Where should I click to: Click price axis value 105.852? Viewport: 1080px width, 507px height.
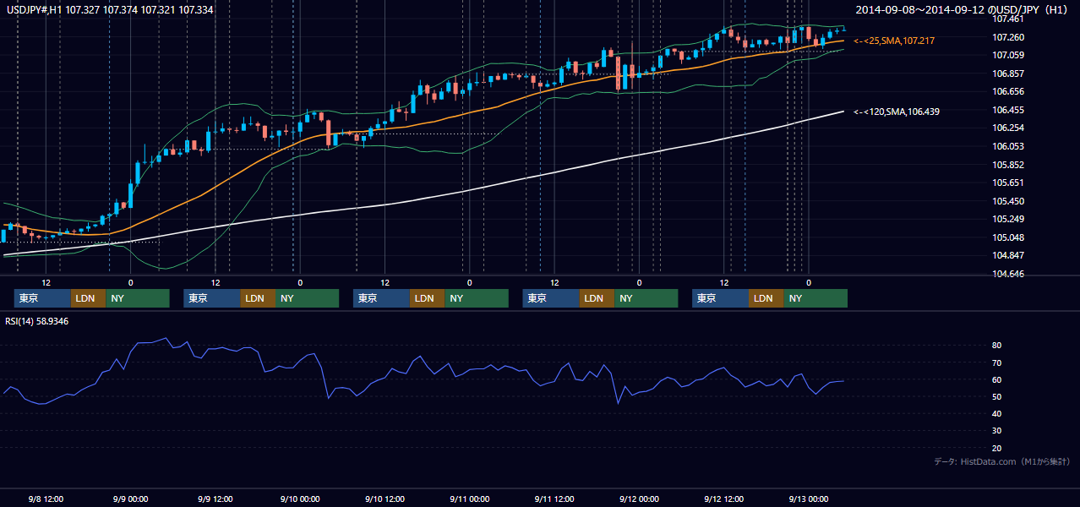[x=1009, y=165]
